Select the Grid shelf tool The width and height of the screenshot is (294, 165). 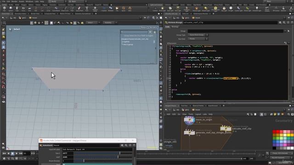[x=29, y=9]
